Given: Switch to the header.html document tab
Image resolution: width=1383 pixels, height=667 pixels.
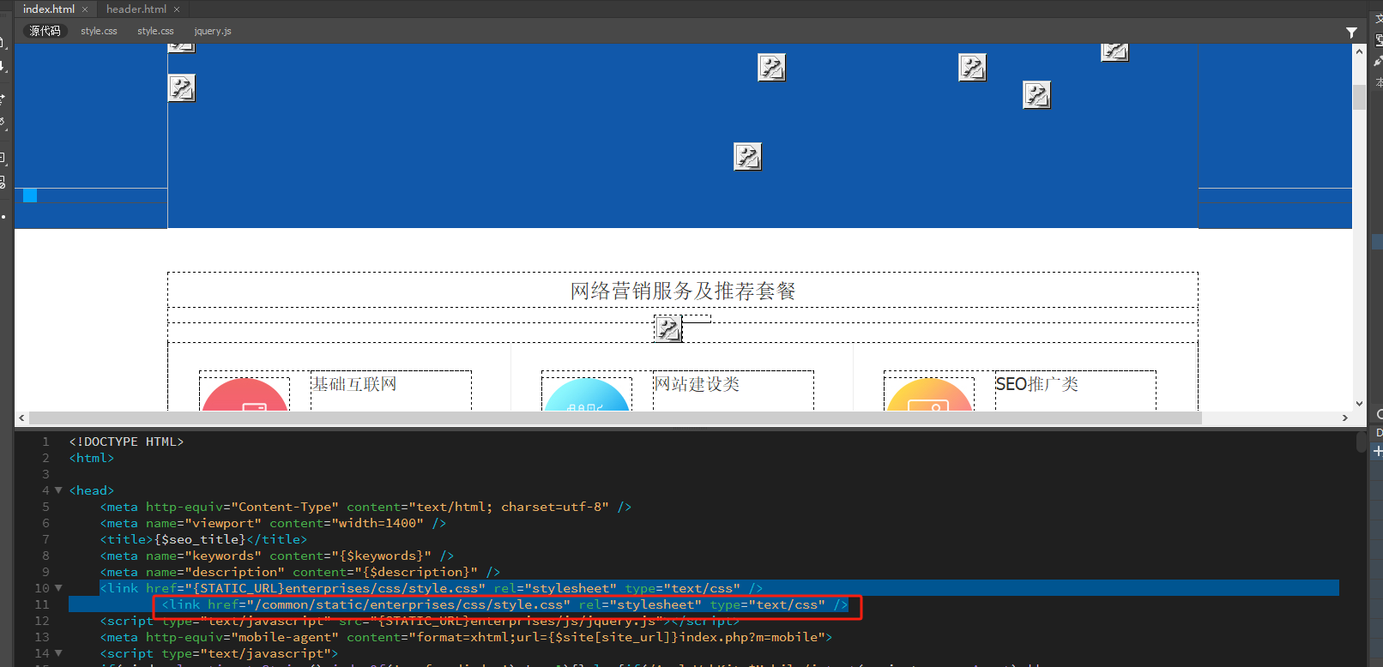Looking at the screenshot, I should (136, 9).
